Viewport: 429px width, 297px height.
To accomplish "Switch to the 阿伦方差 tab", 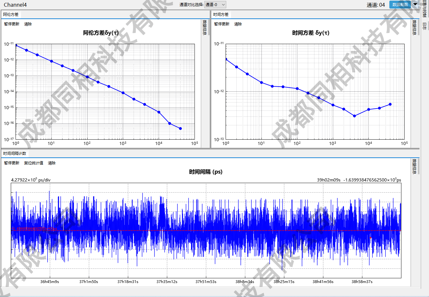I will pyautogui.click(x=11, y=15).
